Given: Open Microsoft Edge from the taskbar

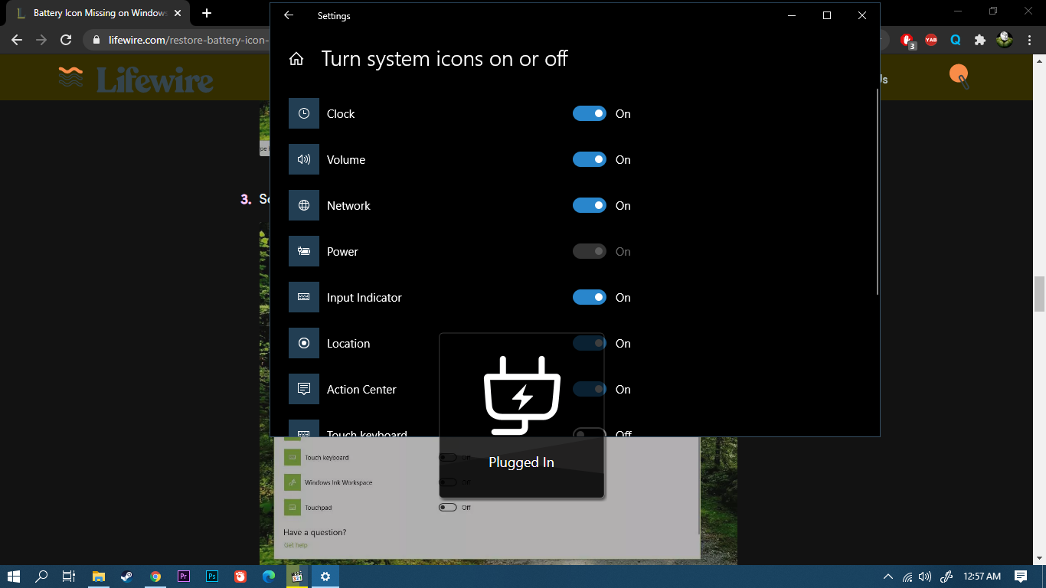Looking at the screenshot, I should click(269, 577).
